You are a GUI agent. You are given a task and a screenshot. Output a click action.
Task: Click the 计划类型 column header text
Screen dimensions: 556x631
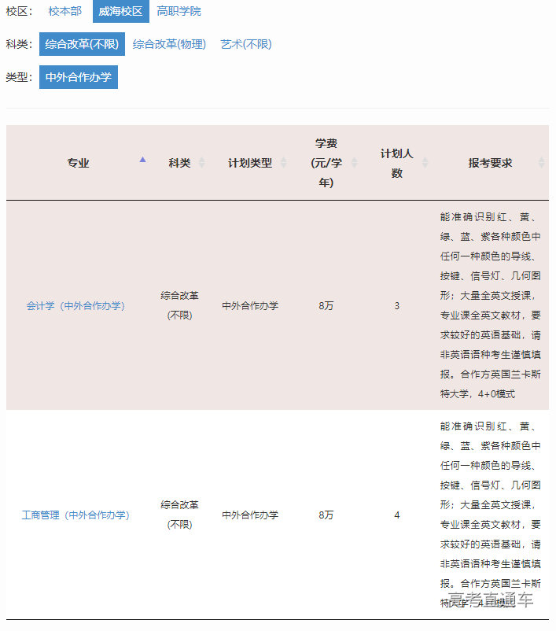(x=250, y=163)
